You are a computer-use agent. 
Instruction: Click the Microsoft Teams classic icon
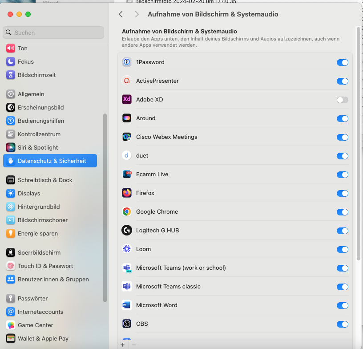point(127,287)
